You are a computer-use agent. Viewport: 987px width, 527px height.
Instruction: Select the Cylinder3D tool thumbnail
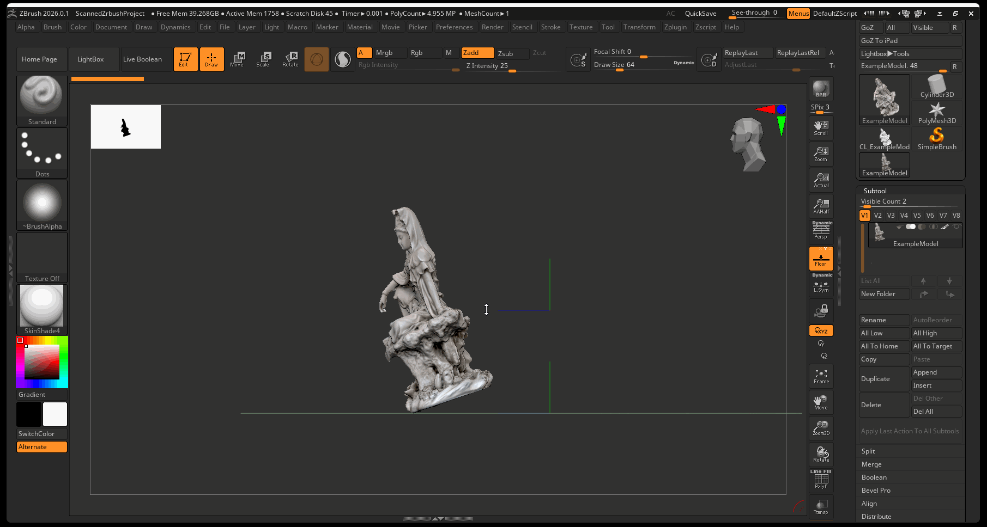pyautogui.click(x=937, y=87)
